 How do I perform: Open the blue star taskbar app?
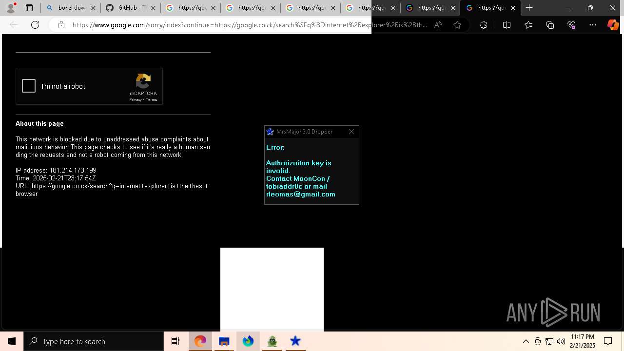(295, 341)
